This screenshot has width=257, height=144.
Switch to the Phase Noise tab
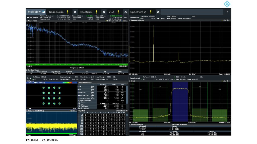(x=55, y=12)
